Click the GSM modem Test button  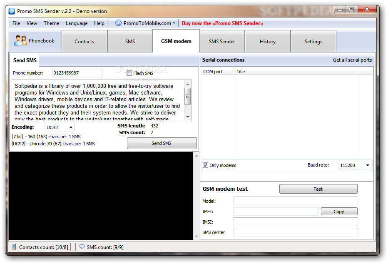[x=318, y=189]
